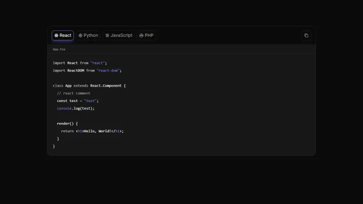The height and width of the screenshot is (204, 363).
Task: Click the "render() {" line
Action: tap(67, 123)
